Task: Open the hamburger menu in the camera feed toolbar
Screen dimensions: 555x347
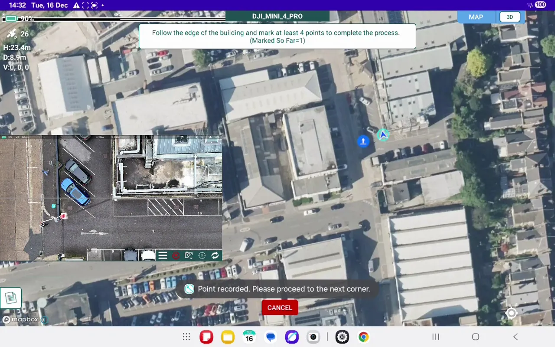Action: (163, 255)
